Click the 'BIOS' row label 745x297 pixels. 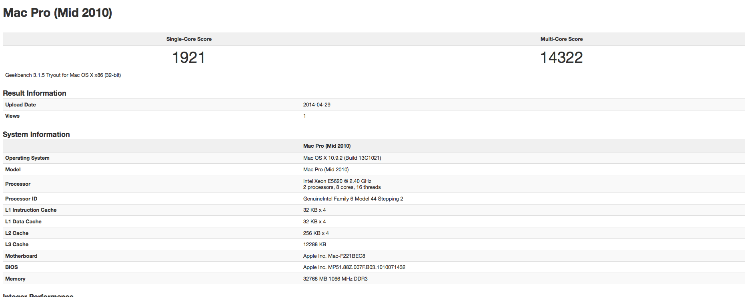(12, 267)
